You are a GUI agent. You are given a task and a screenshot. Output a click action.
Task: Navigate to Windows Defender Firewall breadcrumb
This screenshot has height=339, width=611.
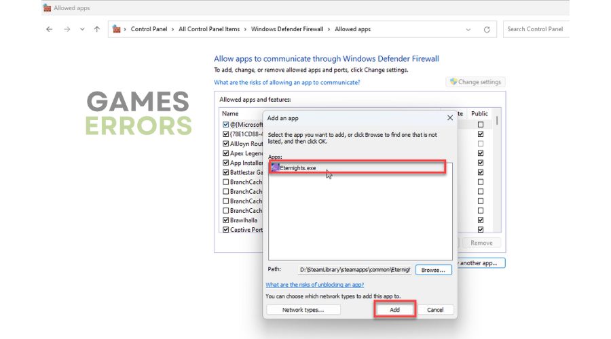click(x=287, y=29)
